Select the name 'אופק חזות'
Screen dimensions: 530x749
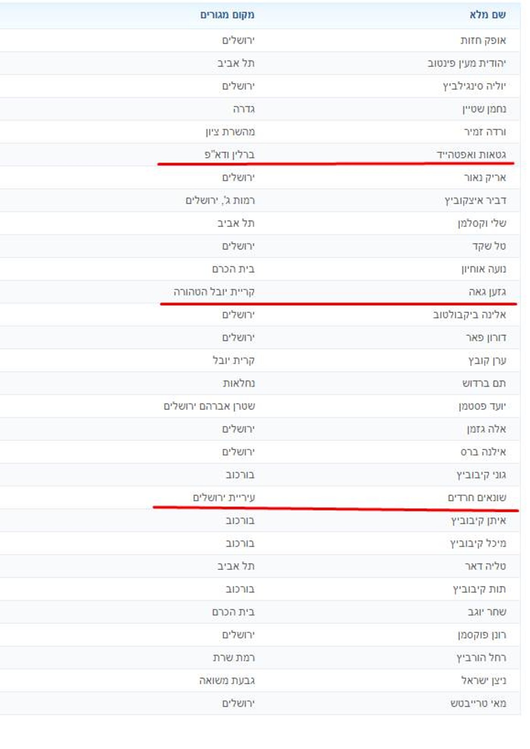click(483, 40)
